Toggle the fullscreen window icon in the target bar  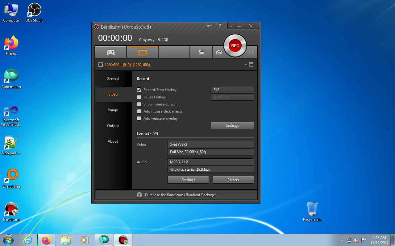[251, 65]
